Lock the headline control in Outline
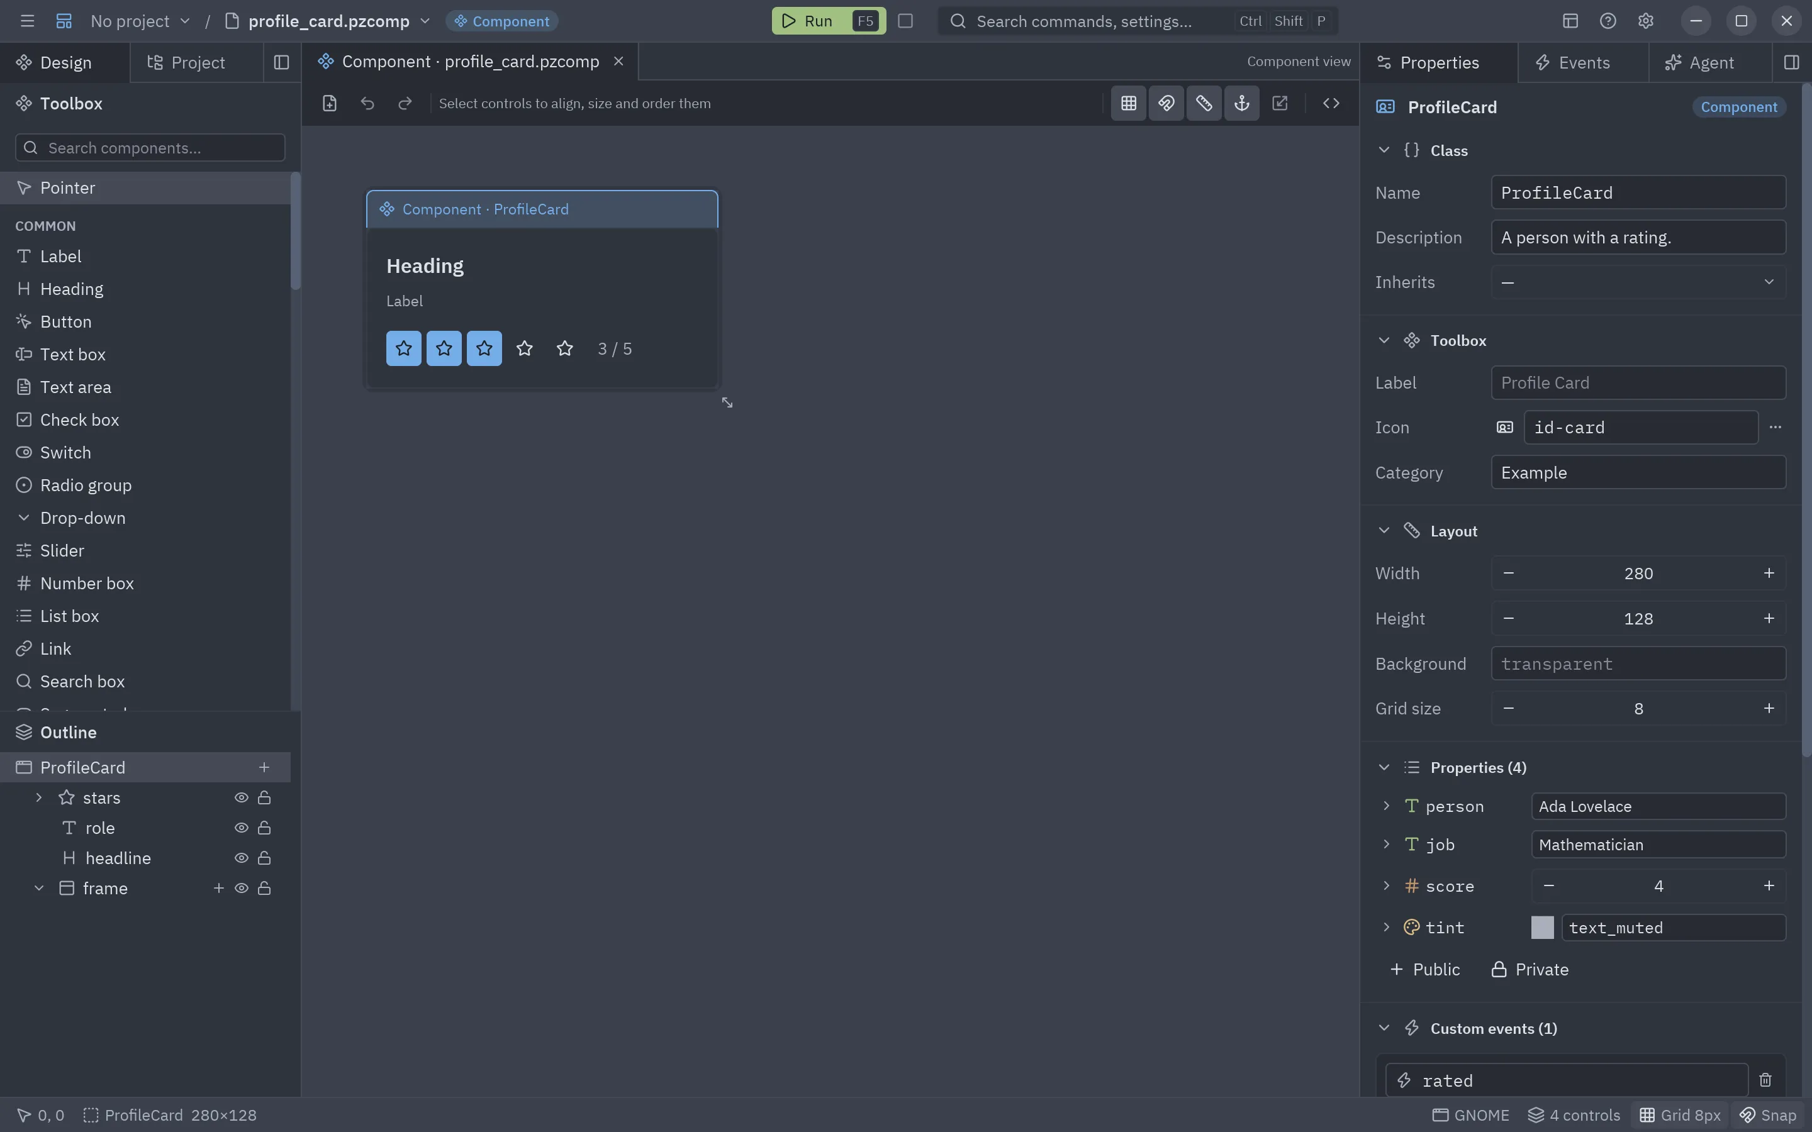Screen dimensions: 1812x1132 tap(264, 858)
